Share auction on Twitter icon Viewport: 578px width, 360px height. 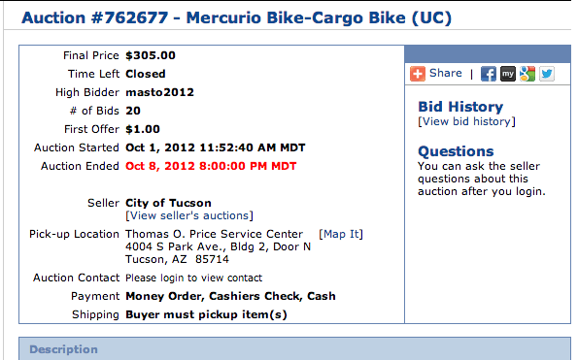click(547, 74)
